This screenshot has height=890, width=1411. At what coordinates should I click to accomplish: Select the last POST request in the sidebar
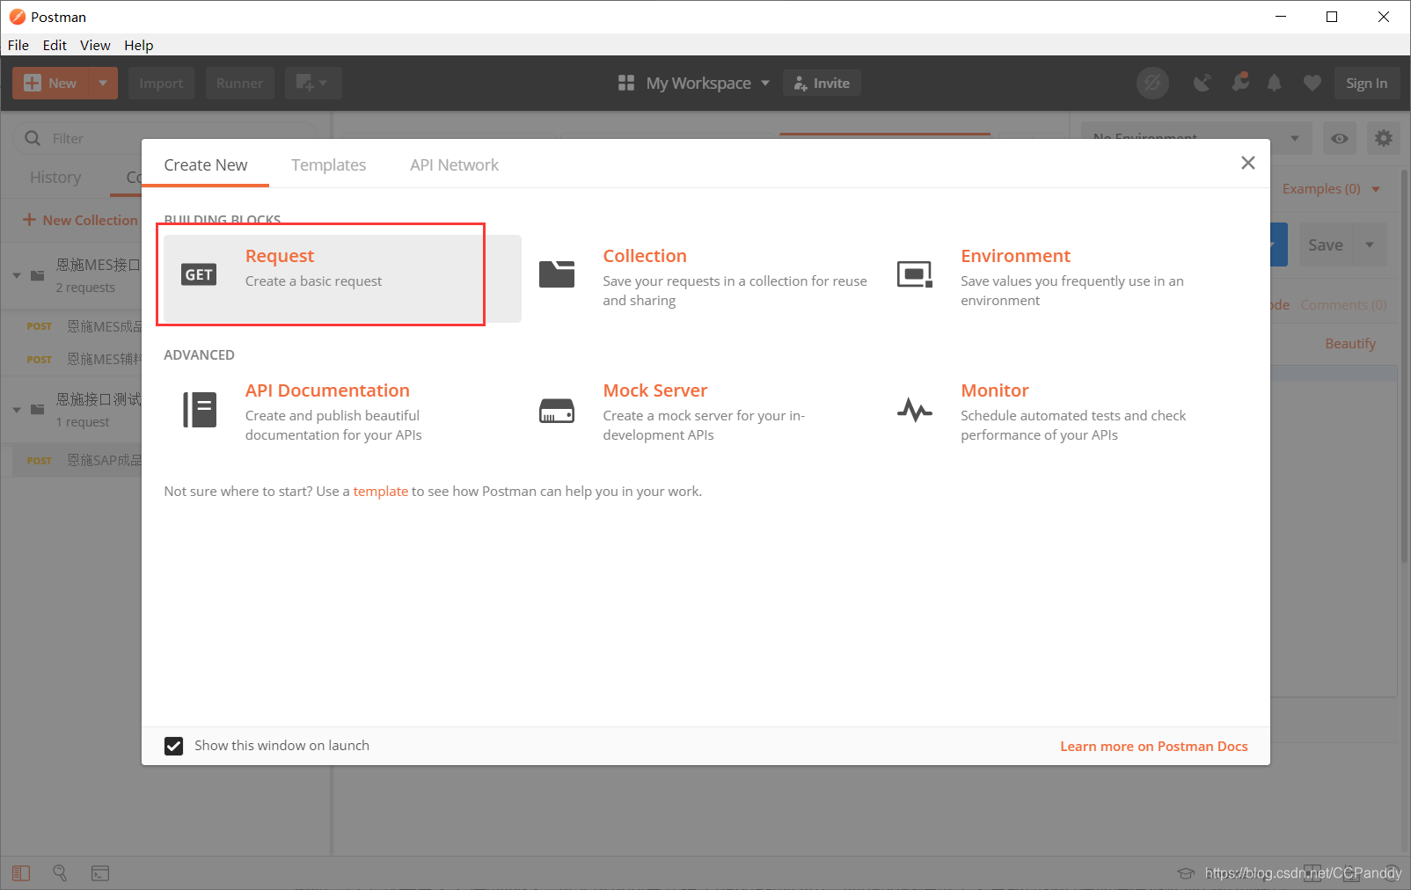coord(77,460)
